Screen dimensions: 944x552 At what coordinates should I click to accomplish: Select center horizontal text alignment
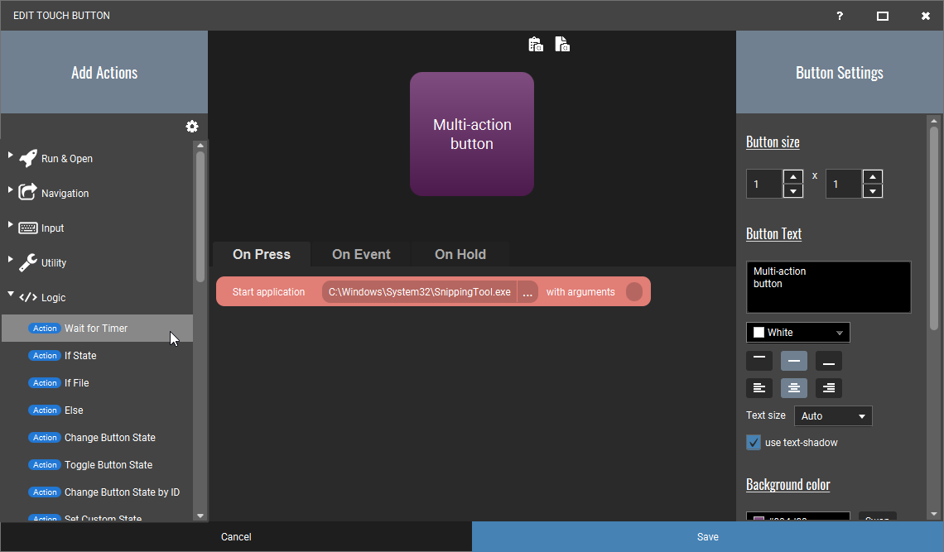(794, 387)
